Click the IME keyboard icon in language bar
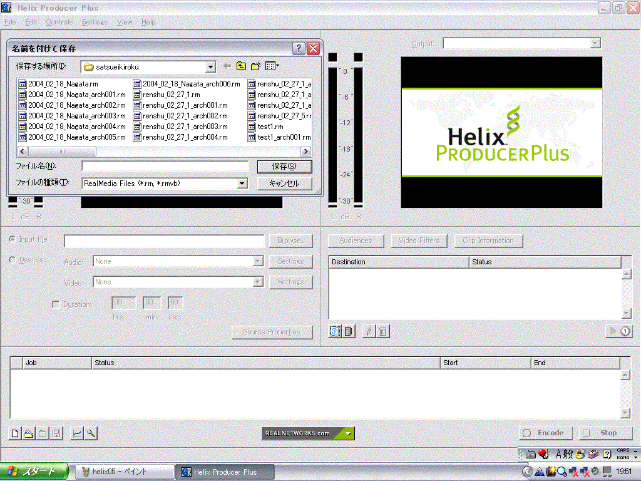The height and width of the screenshot is (481, 641). tap(531, 455)
